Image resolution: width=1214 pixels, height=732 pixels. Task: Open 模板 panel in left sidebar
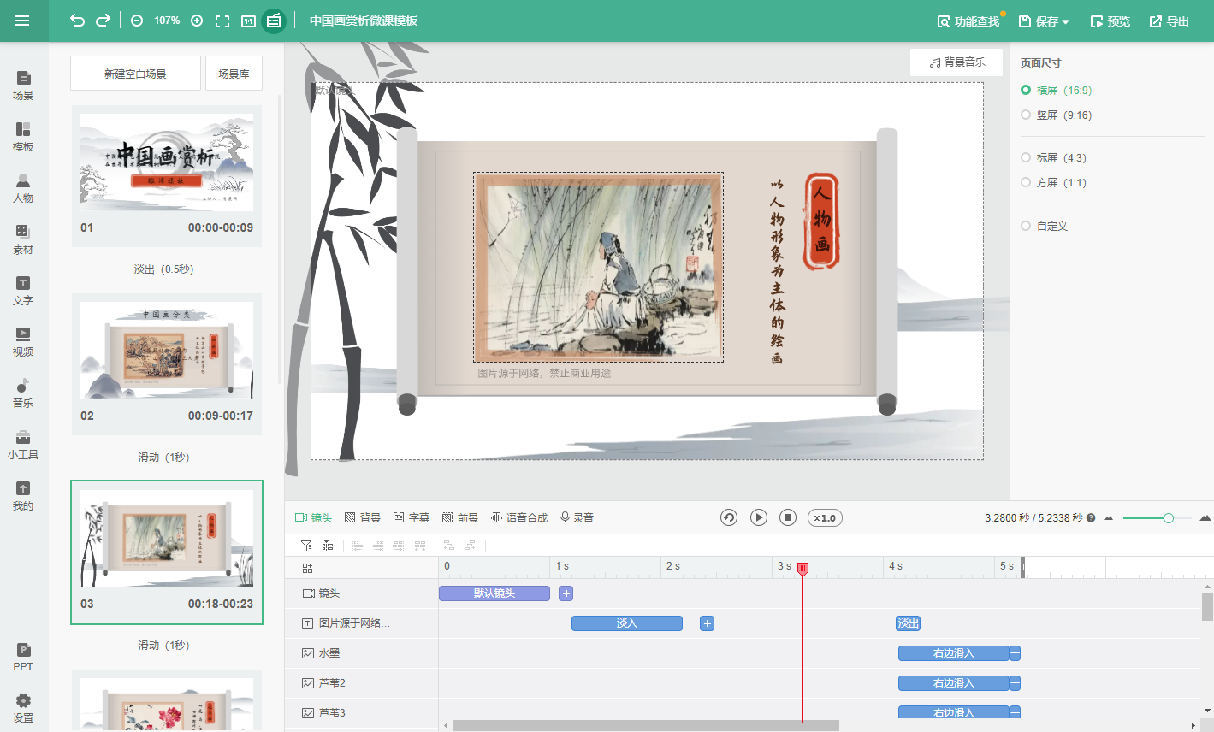point(23,137)
